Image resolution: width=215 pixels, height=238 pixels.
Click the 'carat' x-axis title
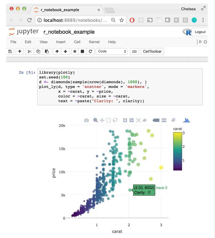117,231
